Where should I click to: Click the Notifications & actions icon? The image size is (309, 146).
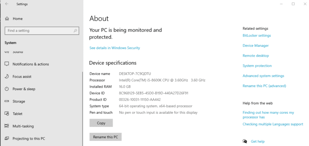[x=7, y=64]
